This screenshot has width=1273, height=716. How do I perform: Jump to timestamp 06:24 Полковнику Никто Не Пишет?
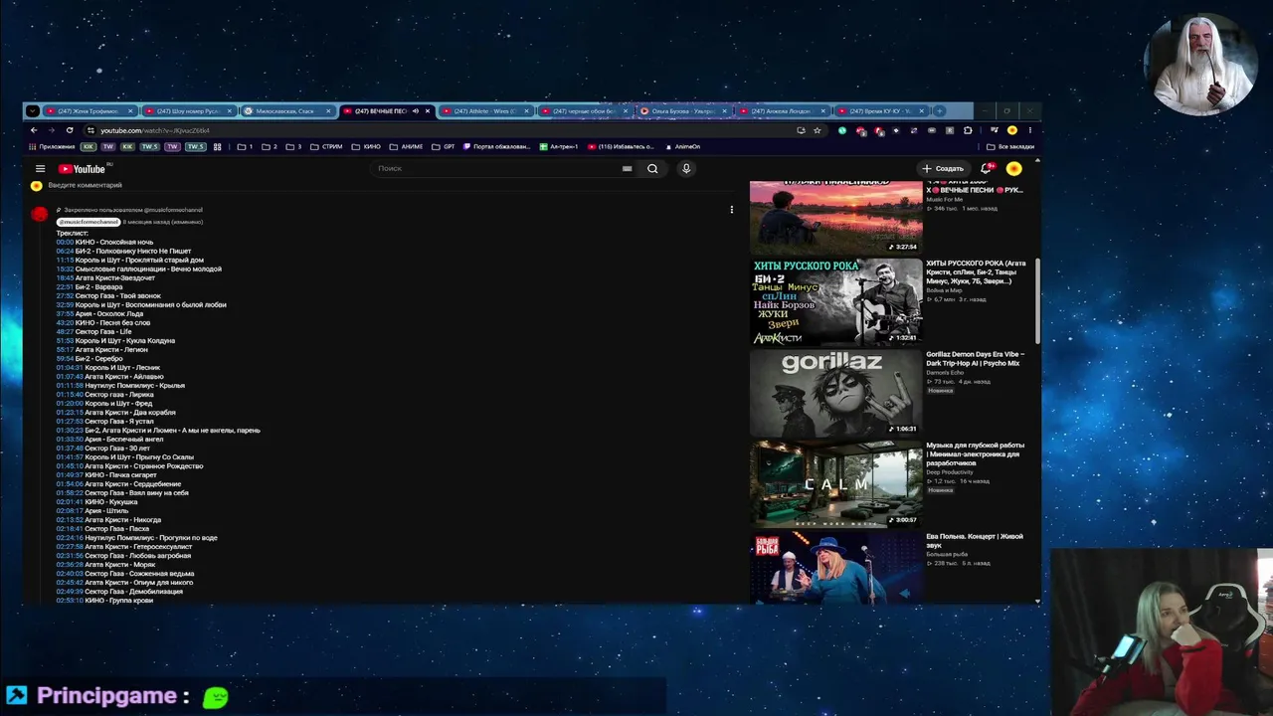(65, 252)
